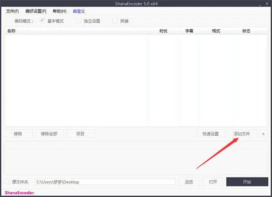The height and width of the screenshot is (197, 272).
Task: Click the 自定义 menu item
Action: pos(79,11)
